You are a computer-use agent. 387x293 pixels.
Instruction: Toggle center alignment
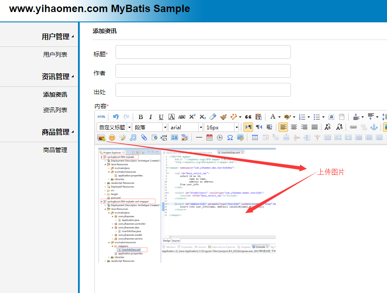click(x=294, y=127)
